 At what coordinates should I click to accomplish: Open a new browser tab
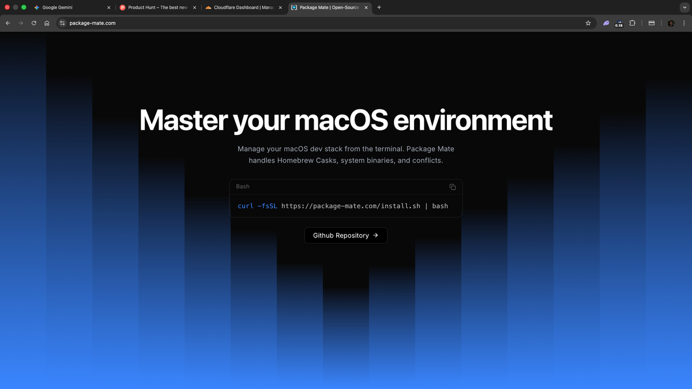tap(379, 7)
